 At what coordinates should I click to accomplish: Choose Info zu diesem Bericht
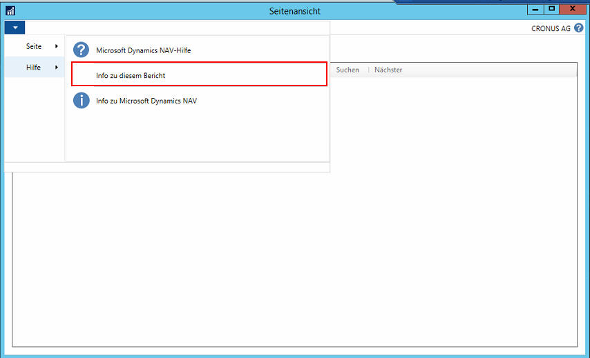pyautogui.click(x=199, y=74)
